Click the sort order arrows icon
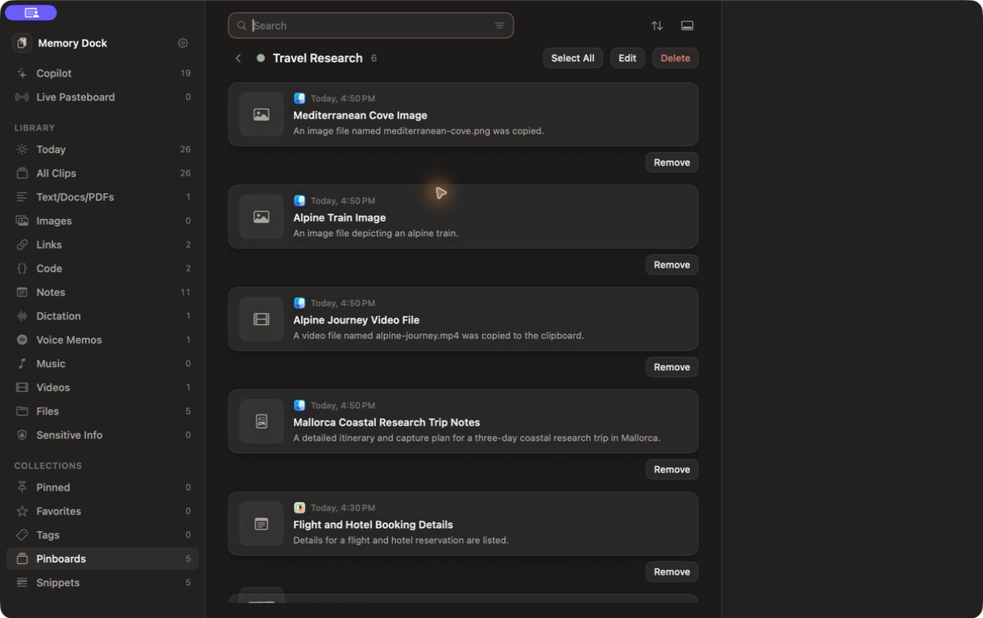Screen dimensions: 983x618 657,26
